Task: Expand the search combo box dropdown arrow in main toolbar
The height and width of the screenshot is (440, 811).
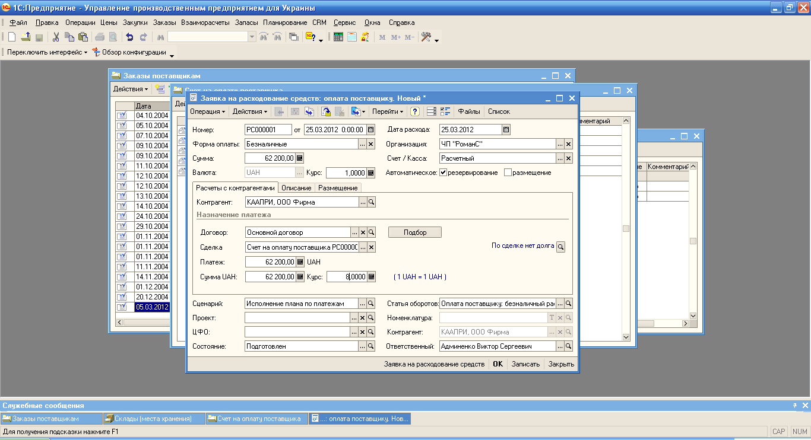Action: click(252, 37)
